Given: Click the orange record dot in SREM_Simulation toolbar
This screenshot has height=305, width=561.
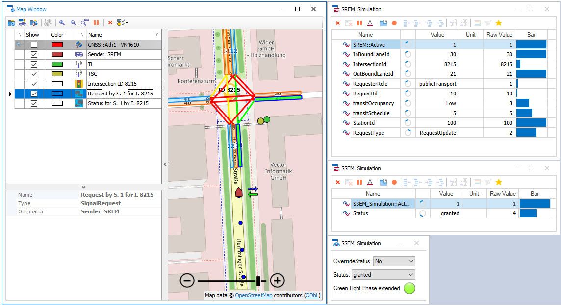Looking at the screenshot, I should click(394, 23).
